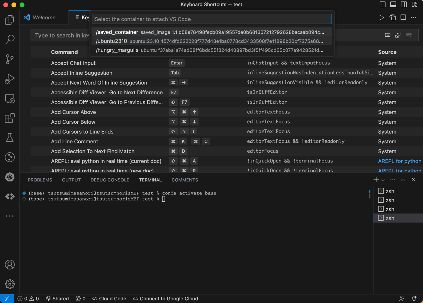
Task: Switch to DEBUG CONSOLE panel tab
Action: pos(110,180)
